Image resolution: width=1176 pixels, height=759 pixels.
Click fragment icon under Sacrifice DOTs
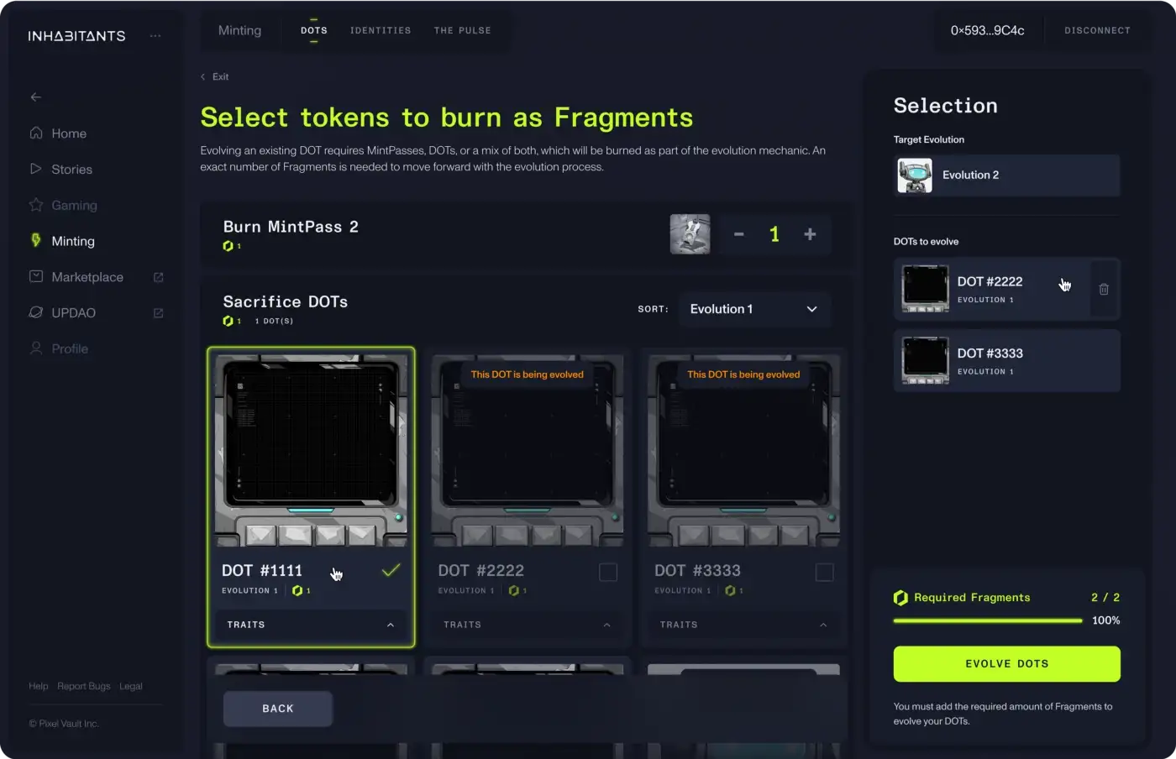(228, 321)
